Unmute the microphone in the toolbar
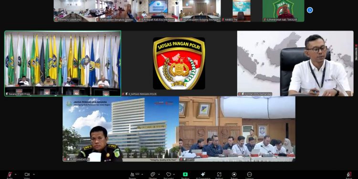This screenshot has height=179, width=358. click(10, 175)
